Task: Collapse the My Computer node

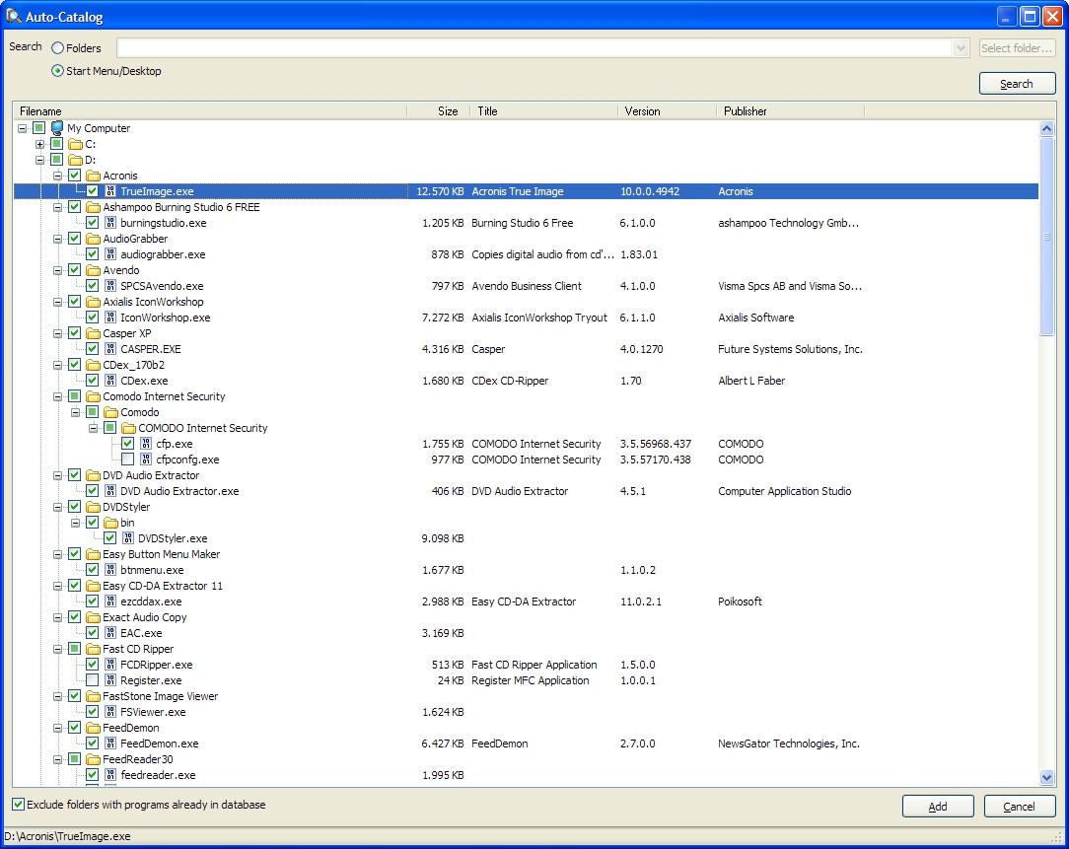Action: point(22,128)
